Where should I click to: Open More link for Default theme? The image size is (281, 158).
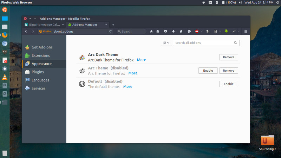[x=128, y=86]
